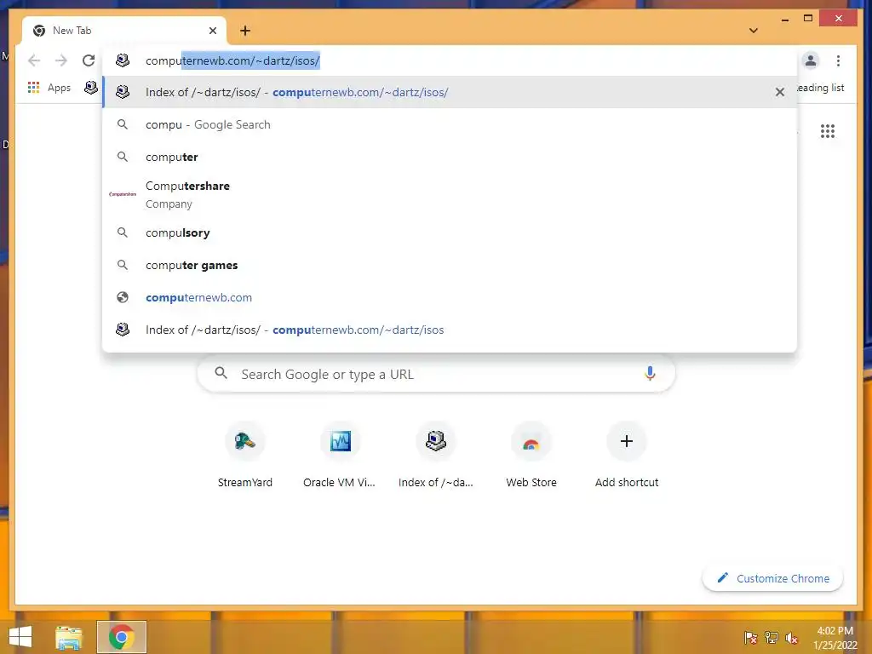
Task: Click into the address bar text
Action: tap(232, 60)
